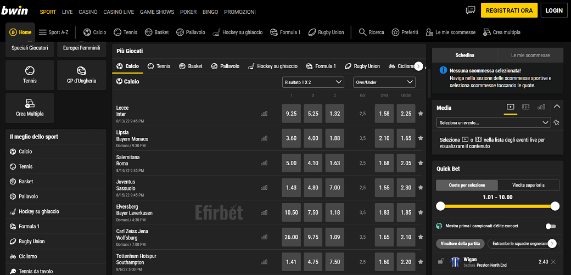Select statistics bars icon in Media panel
This screenshot has width=571, height=275.
541,107
